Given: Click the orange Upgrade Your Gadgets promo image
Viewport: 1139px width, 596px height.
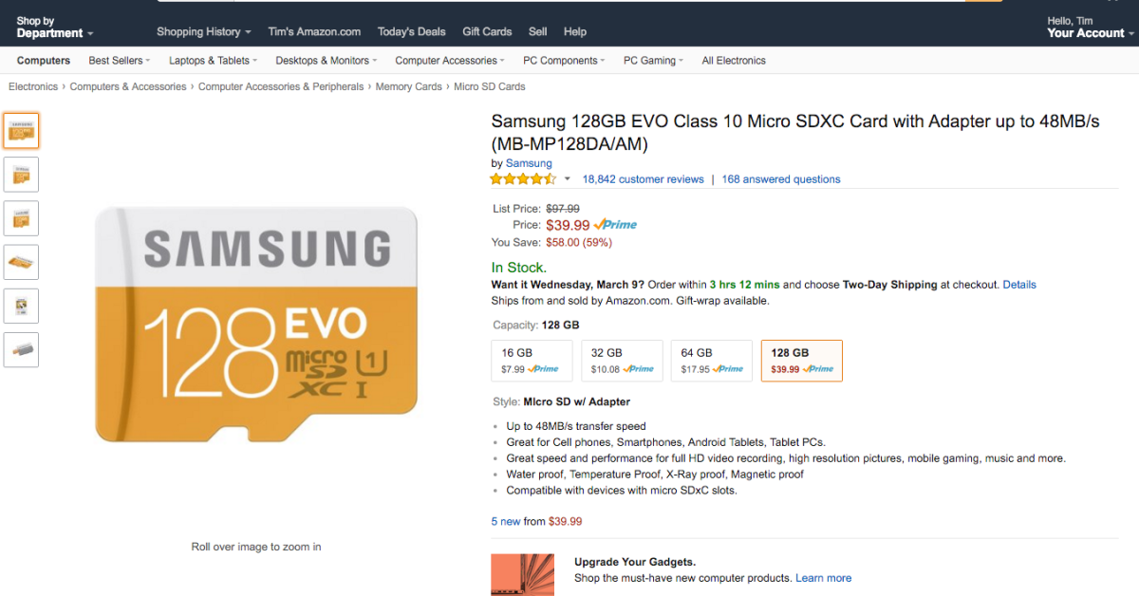Looking at the screenshot, I should pyautogui.click(x=522, y=574).
